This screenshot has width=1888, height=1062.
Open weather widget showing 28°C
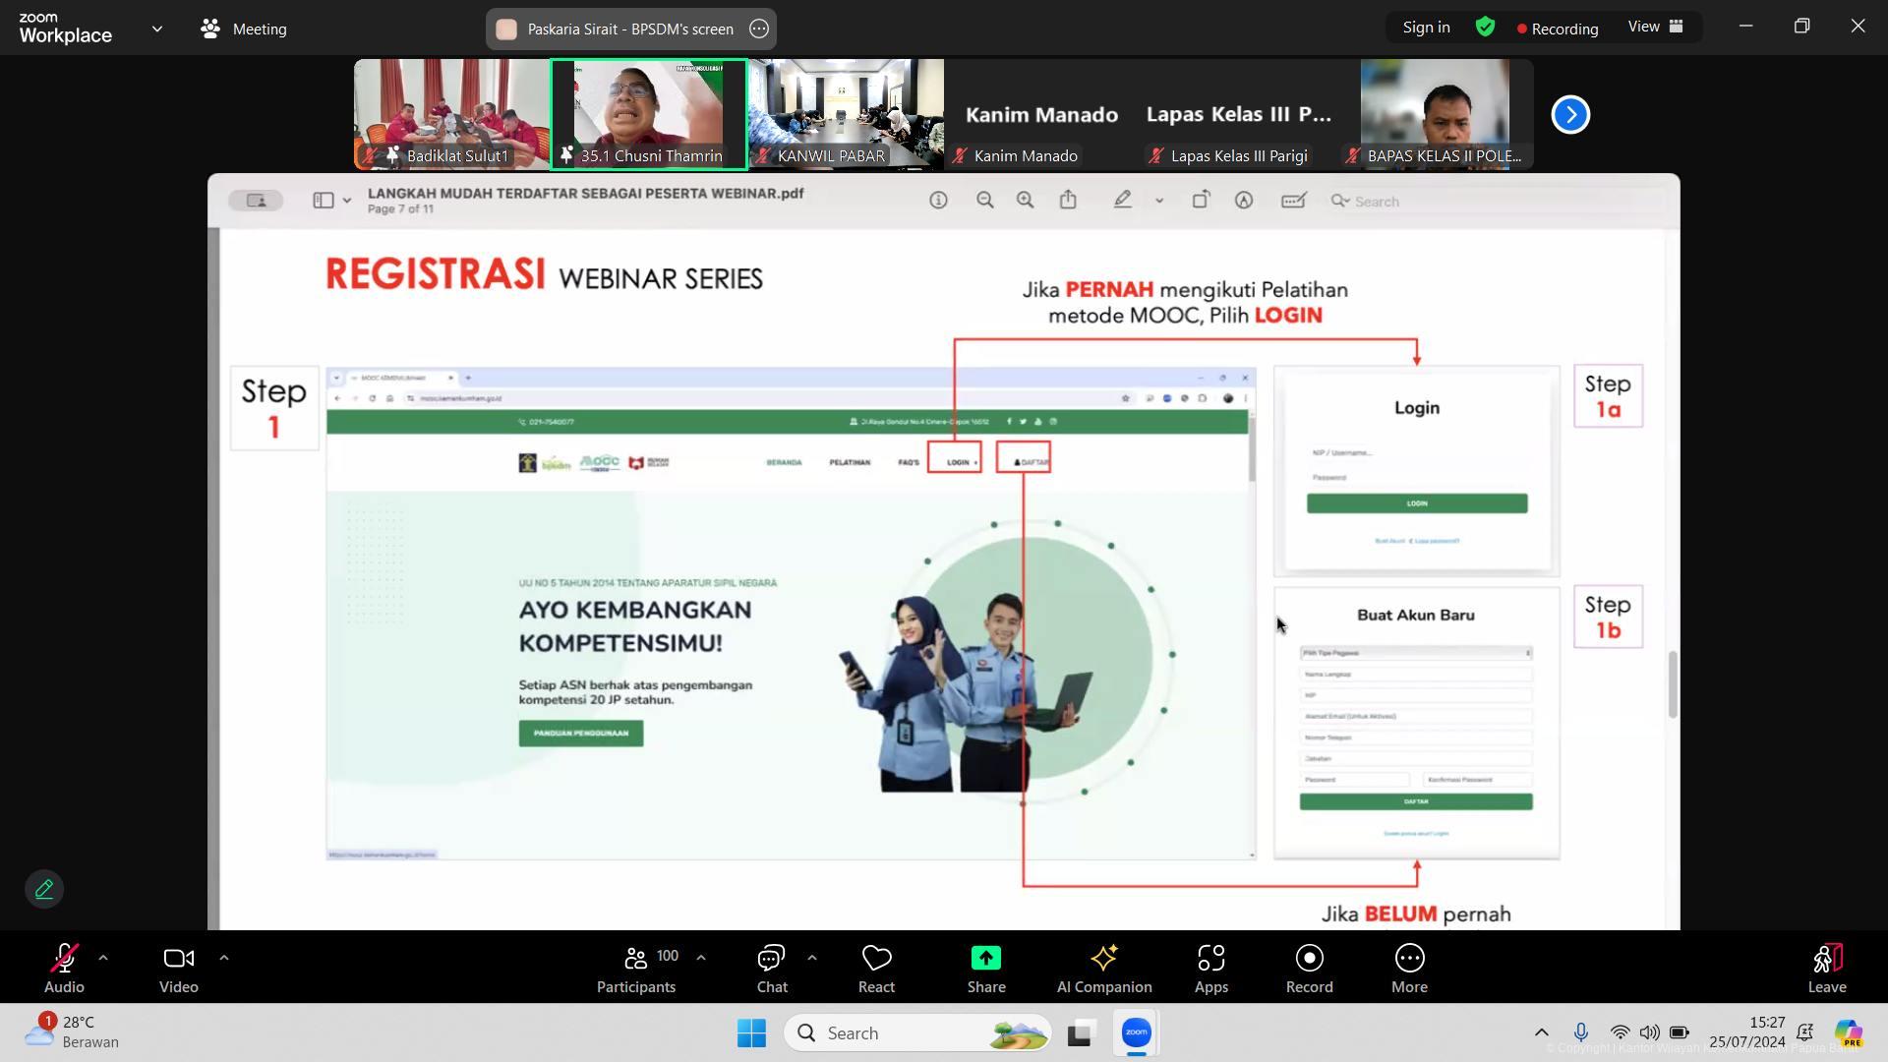coord(73,1032)
